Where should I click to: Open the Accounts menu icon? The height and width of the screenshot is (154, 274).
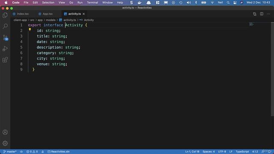tap(5, 132)
